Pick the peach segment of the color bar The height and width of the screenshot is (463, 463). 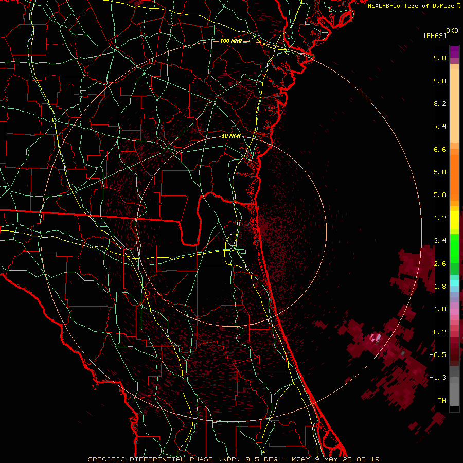454,105
